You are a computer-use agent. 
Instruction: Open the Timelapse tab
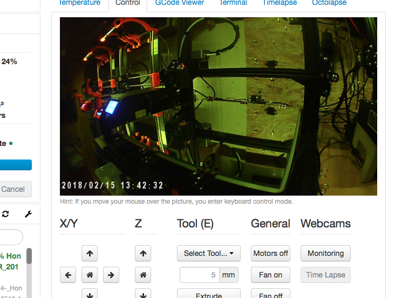(280, 3)
